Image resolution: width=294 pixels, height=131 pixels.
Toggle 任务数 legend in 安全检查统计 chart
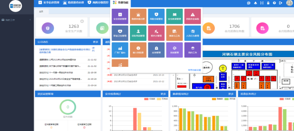150,99
